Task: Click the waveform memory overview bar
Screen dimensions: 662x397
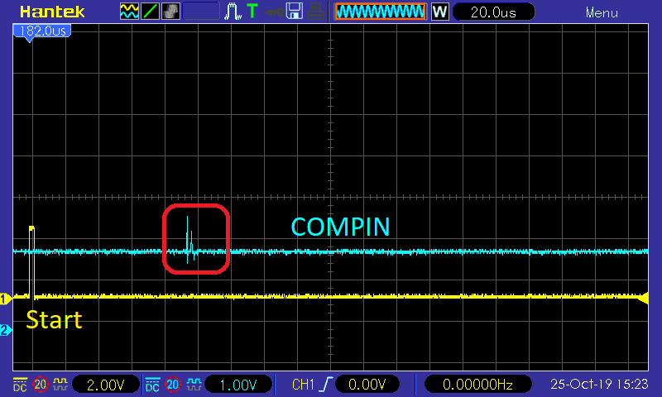Action: 381,12
